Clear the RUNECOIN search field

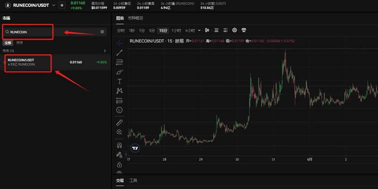point(102,32)
